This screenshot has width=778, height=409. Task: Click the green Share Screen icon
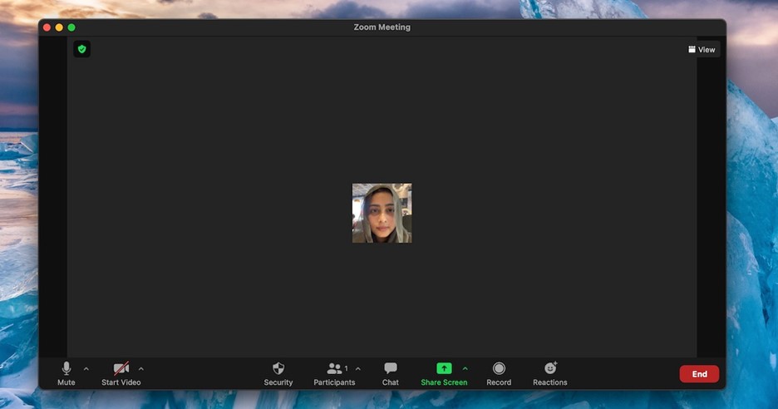coord(444,368)
